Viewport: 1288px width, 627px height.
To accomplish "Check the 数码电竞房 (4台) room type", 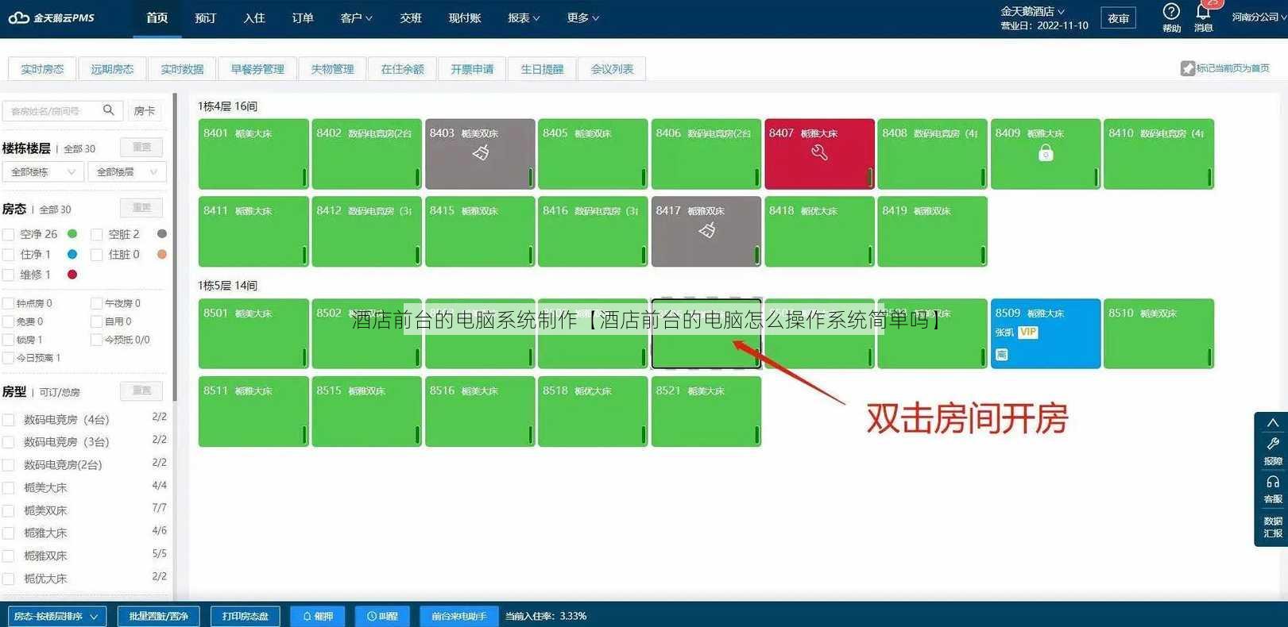I will (x=9, y=420).
